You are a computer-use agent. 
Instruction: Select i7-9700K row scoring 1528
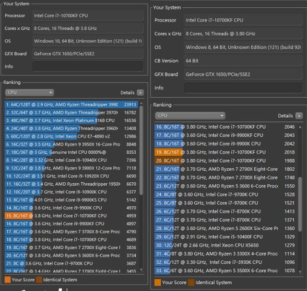225,194
